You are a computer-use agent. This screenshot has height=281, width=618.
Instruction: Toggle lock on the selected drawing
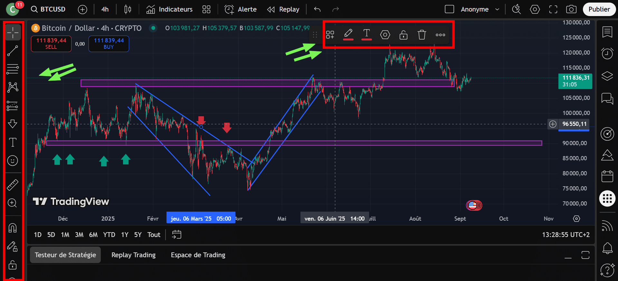click(x=403, y=35)
